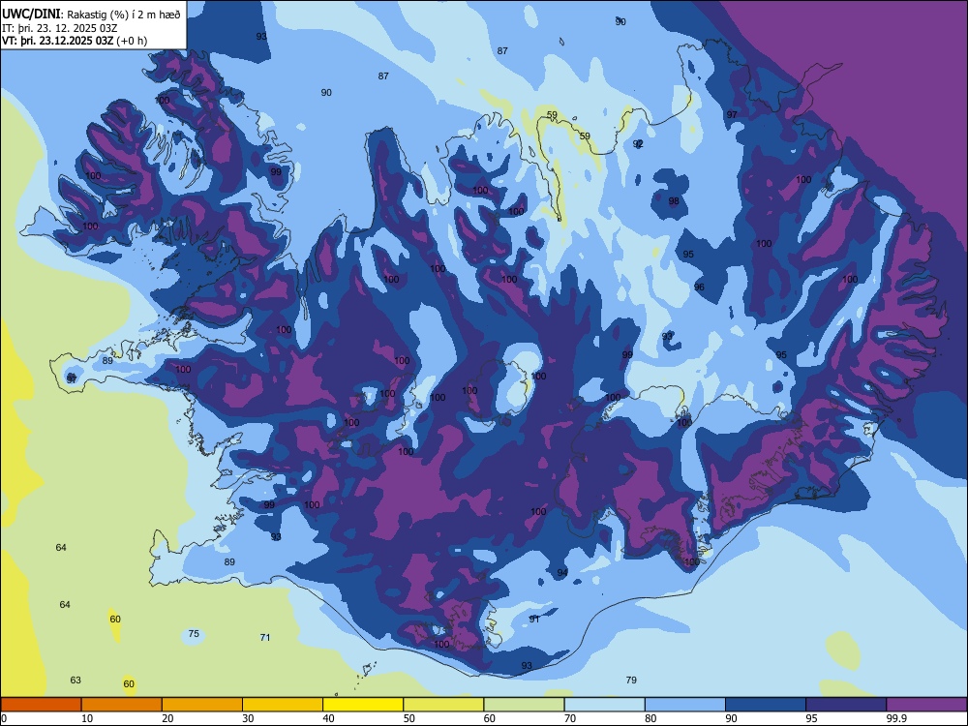Click the 'IT: þri. 23. 12. 2025 03Z' line

coord(60,28)
